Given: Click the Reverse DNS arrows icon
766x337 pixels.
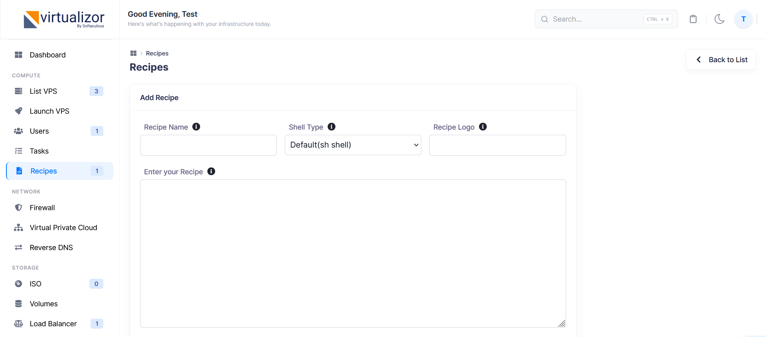Looking at the screenshot, I should [x=18, y=248].
